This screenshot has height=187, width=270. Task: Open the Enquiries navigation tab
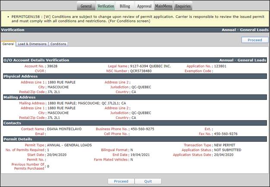tap(183, 6)
